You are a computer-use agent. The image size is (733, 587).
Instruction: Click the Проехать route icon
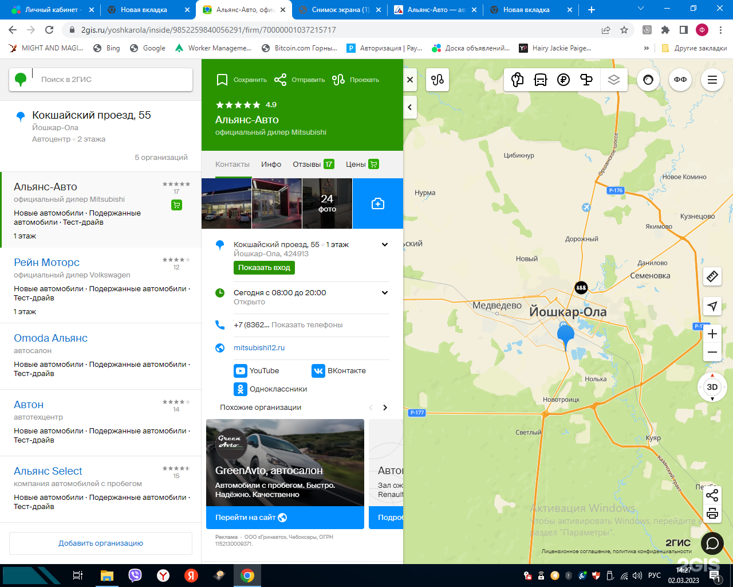338,80
